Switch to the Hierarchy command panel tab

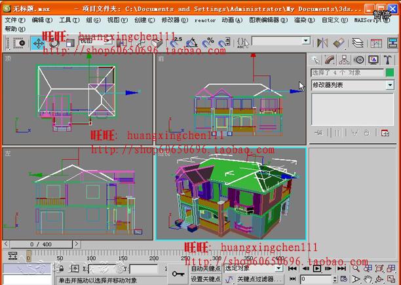(x=344, y=60)
